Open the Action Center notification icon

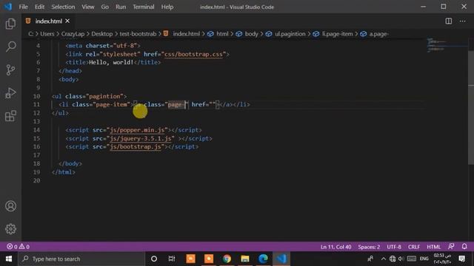coord(462,259)
